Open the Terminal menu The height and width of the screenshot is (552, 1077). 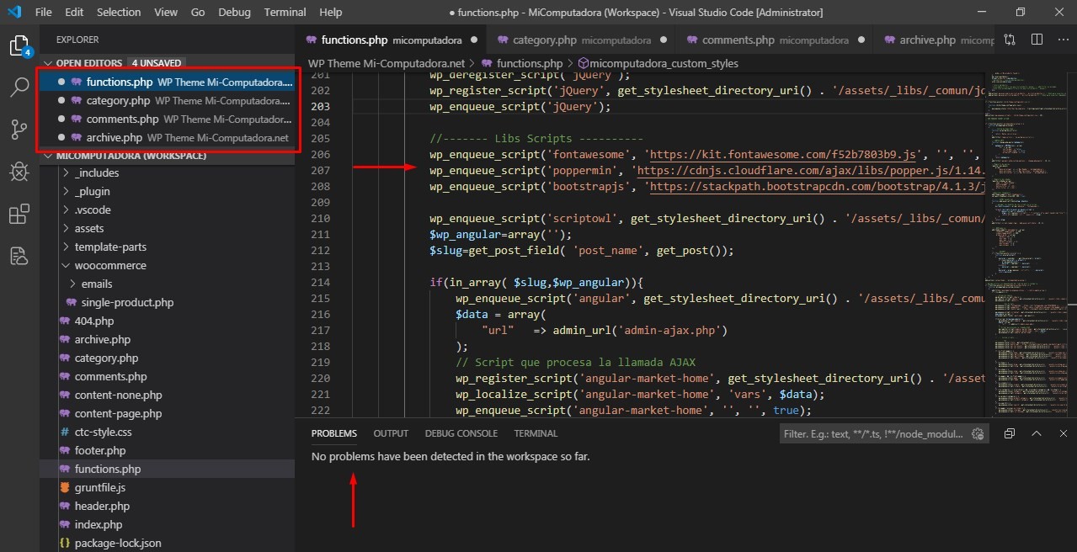tap(285, 12)
